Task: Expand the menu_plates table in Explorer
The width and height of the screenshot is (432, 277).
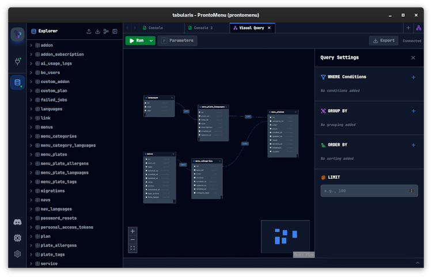Action: coord(31,155)
